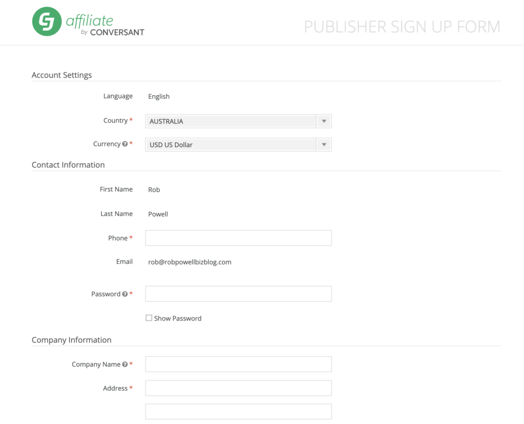Image resolution: width=524 pixels, height=424 pixels.
Task: Click the help icon beside Currency label
Action: (124, 143)
